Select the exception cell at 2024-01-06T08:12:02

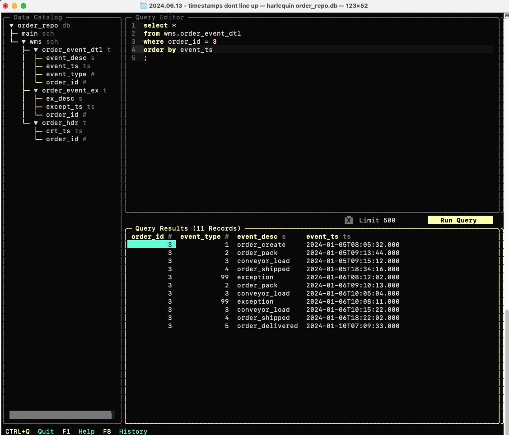pos(255,277)
